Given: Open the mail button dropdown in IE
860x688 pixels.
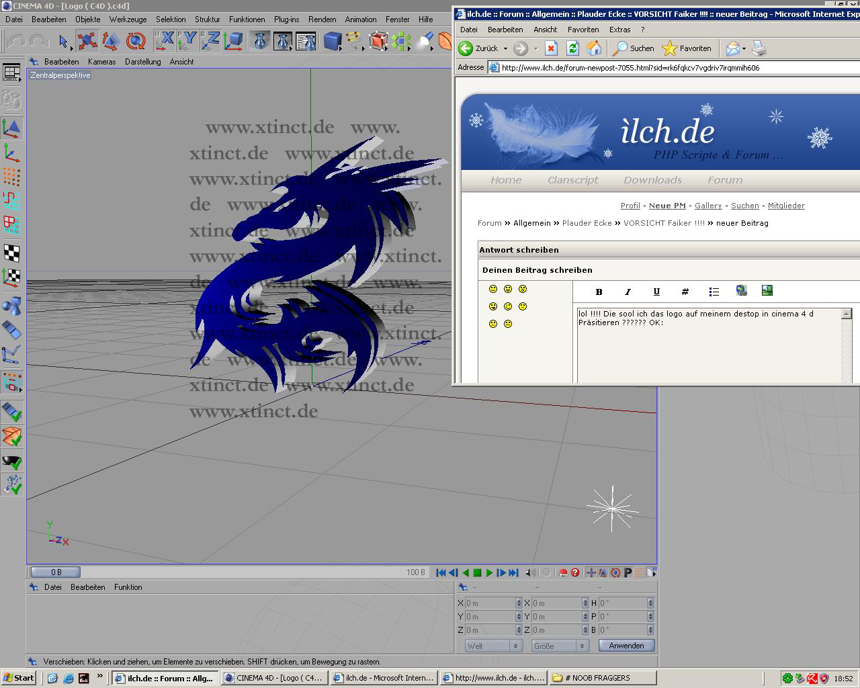Looking at the screenshot, I should click(744, 48).
